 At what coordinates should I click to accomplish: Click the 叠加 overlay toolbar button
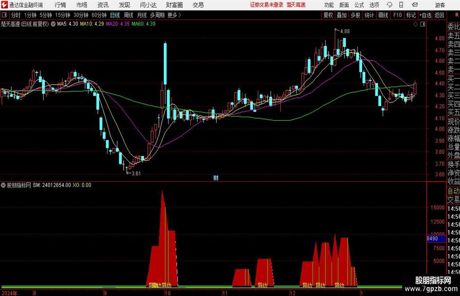click(x=342, y=15)
